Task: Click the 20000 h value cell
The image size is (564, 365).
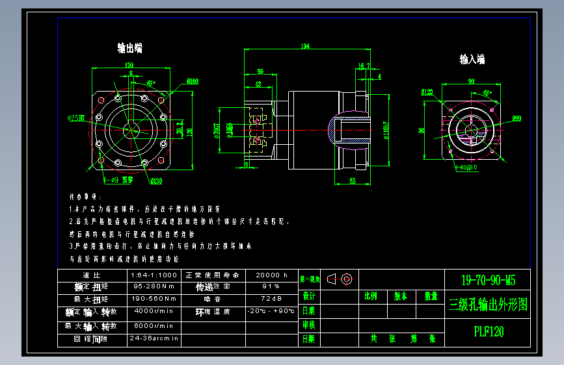Action: (x=272, y=275)
